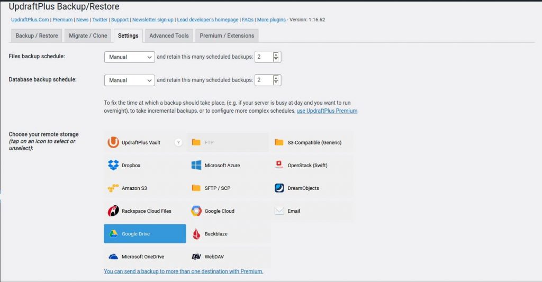Choose the WebDAV icon

click(196, 257)
